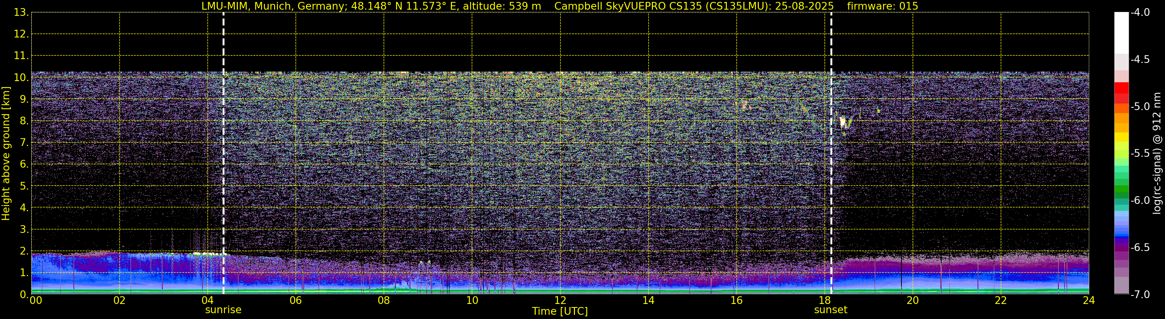Select the sunrise label below the axis
The height and width of the screenshot is (319, 1165).
click(223, 310)
